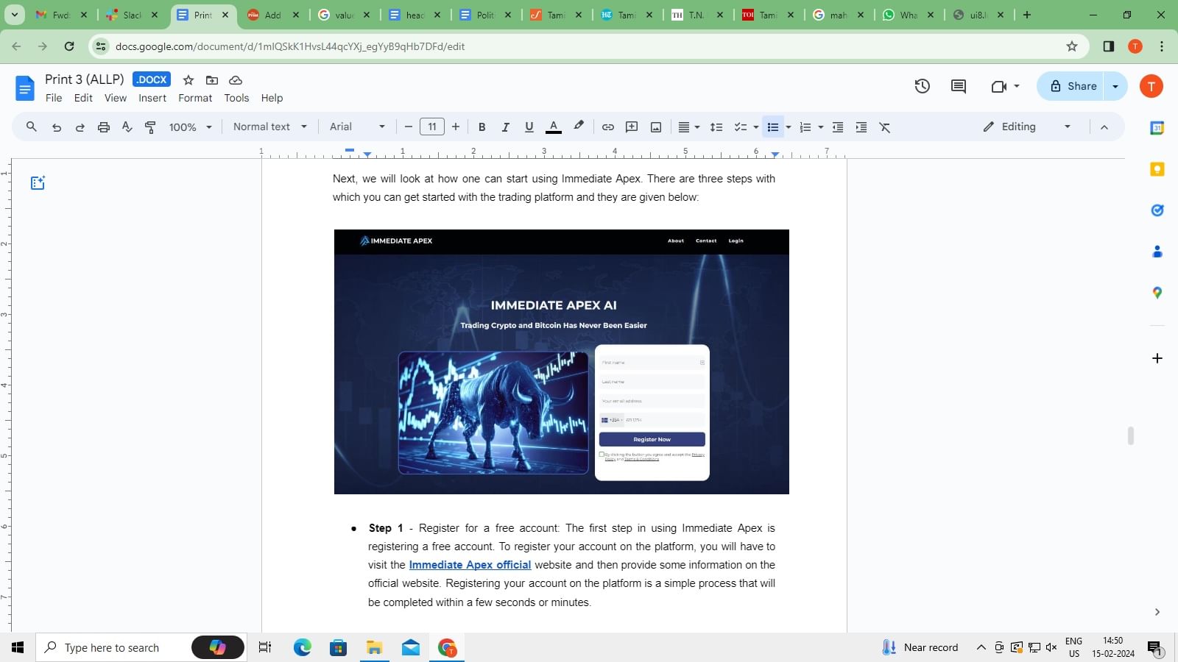Click the Print icon in toolbar
Screen dimensions: 1178x662
coord(104,127)
